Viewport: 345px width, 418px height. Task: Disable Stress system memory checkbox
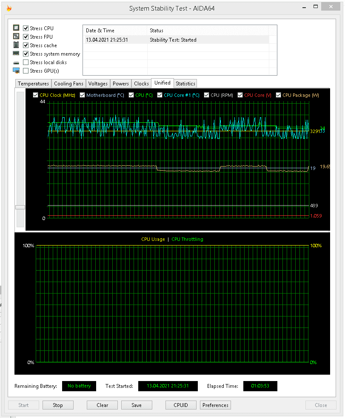tap(26, 54)
